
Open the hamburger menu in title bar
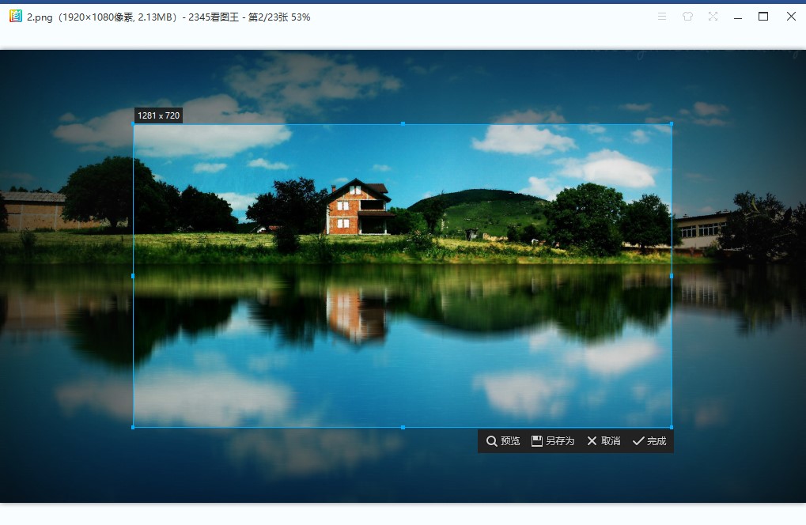[x=662, y=17]
